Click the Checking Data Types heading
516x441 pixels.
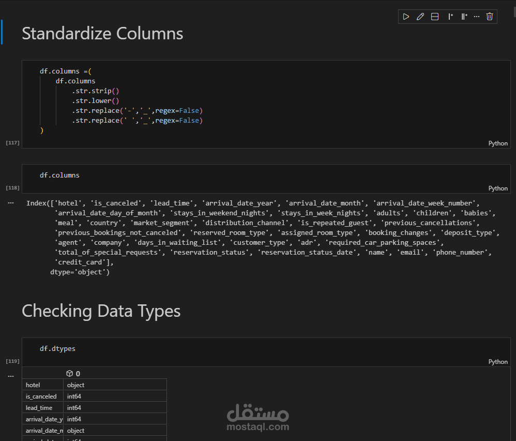pyautogui.click(x=101, y=311)
